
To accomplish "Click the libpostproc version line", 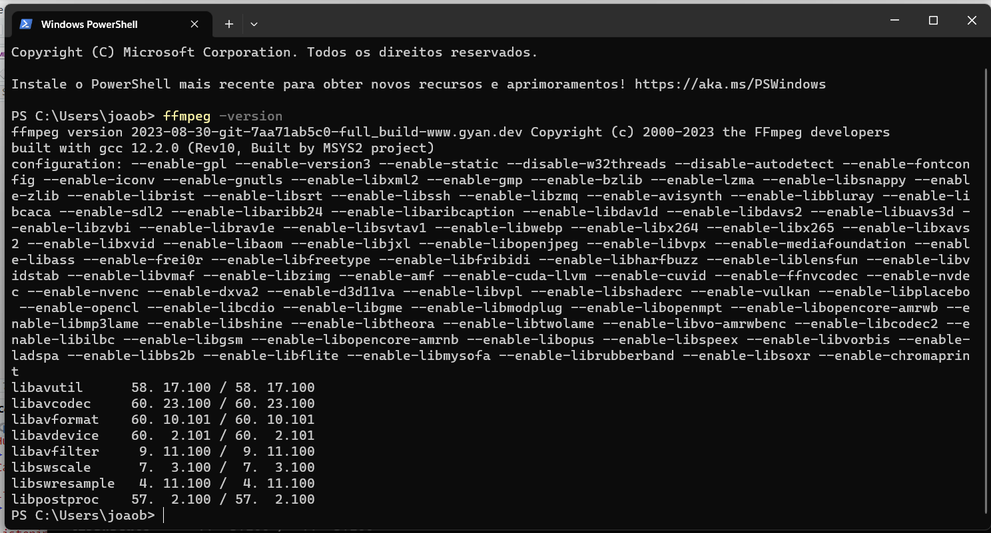I will [x=163, y=500].
